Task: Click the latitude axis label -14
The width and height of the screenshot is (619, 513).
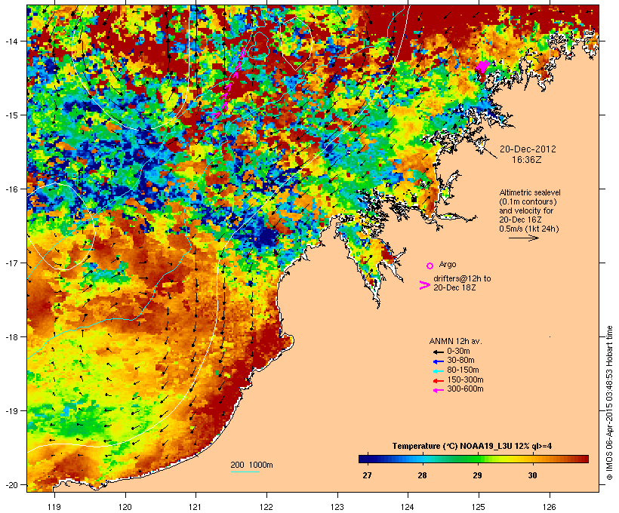Action: pos(11,41)
